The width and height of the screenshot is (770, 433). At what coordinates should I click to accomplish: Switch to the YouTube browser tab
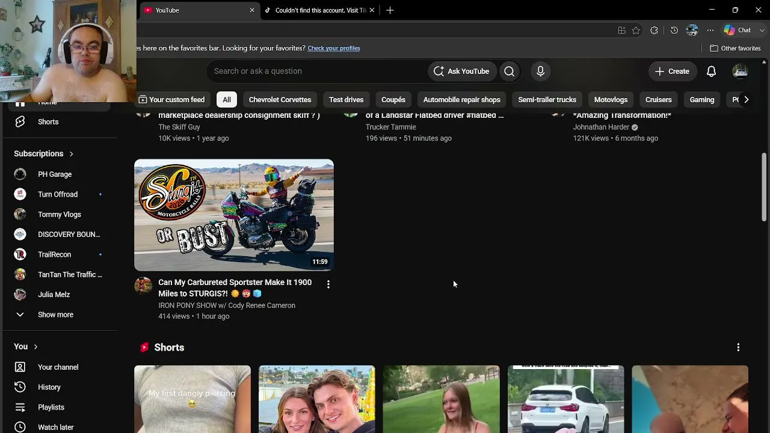pos(199,10)
